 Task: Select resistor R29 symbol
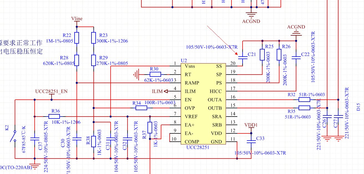coord(94,60)
